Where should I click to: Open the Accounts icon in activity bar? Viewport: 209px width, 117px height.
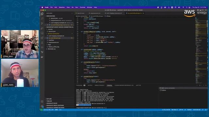point(42,102)
